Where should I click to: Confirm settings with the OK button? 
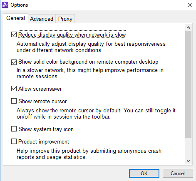pyautogui.click(x=144, y=173)
